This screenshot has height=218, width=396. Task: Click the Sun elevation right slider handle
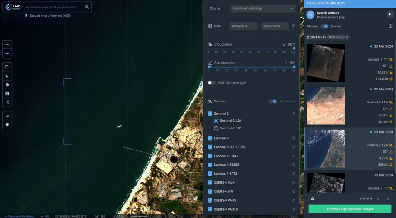click(x=294, y=67)
